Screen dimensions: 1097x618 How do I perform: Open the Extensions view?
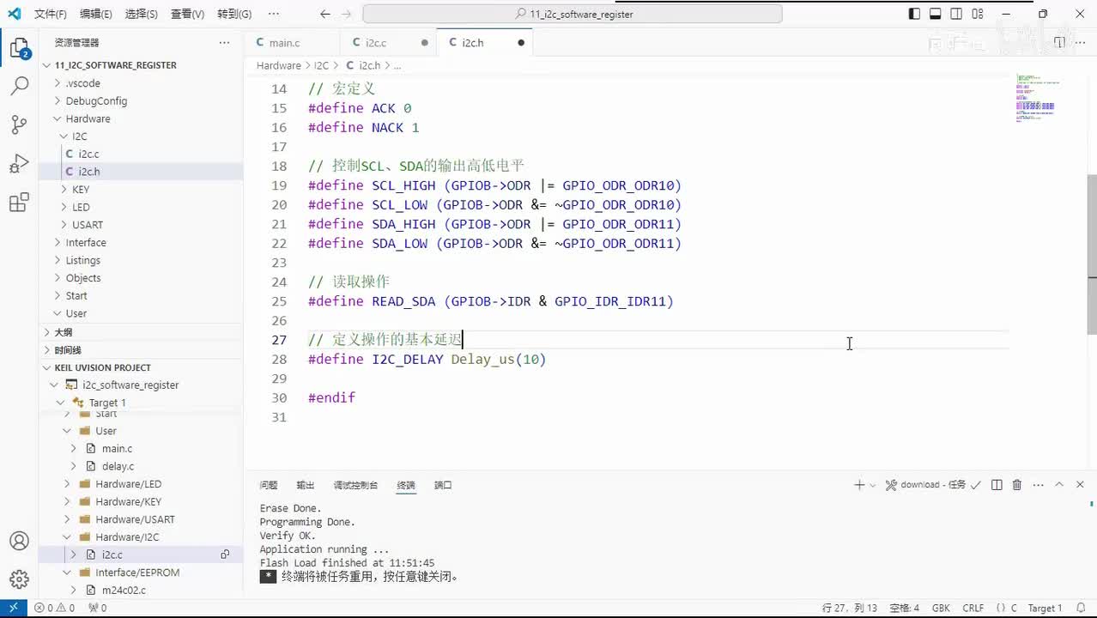pyautogui.click(x=19, y=203)
